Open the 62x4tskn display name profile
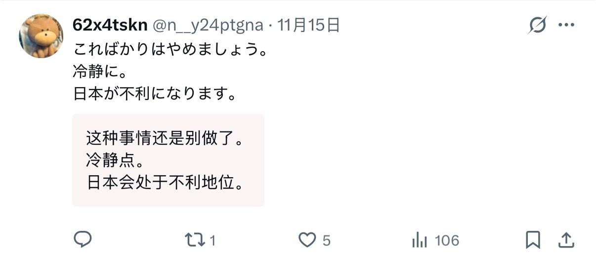 (x=110, y=25)
